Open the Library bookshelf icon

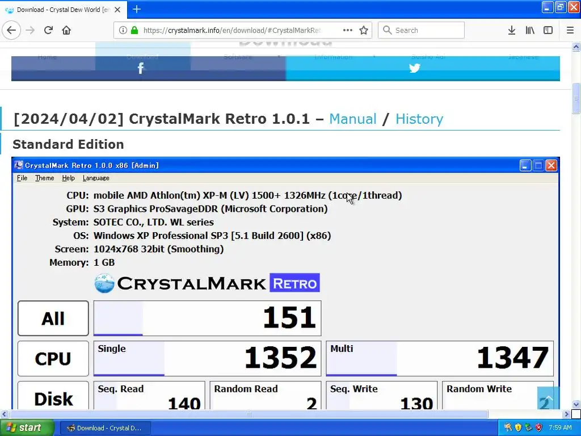(x=530, y=30)
